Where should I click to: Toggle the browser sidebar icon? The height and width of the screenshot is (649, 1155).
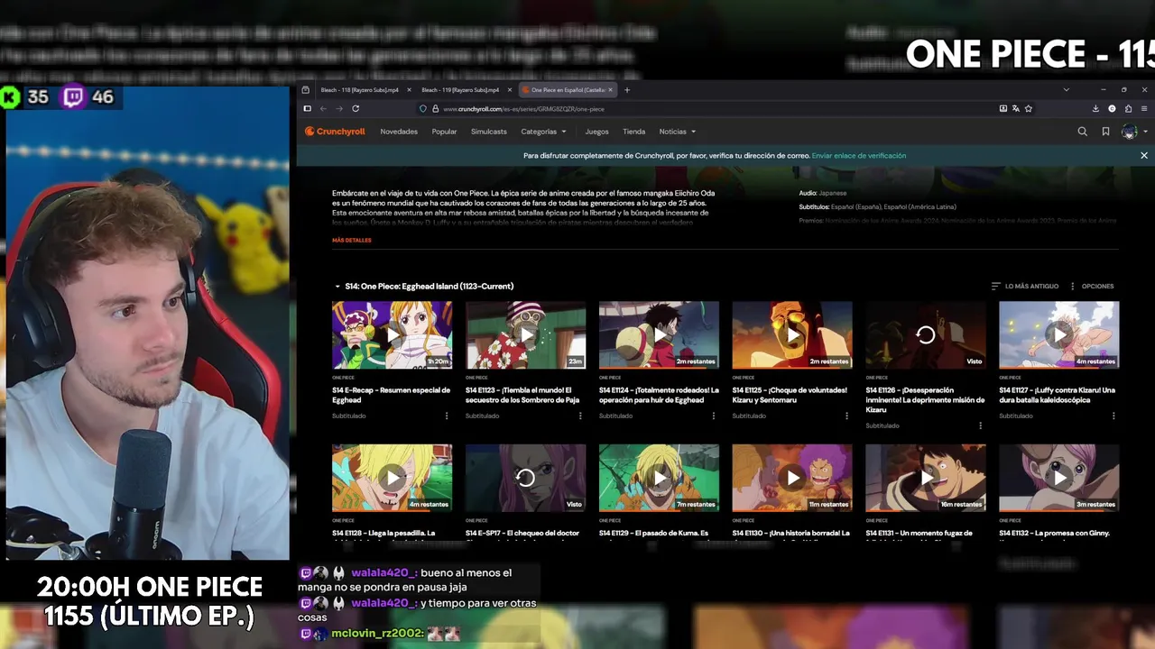307,108
